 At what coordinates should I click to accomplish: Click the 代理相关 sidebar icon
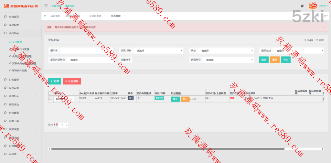pos(5,96)
